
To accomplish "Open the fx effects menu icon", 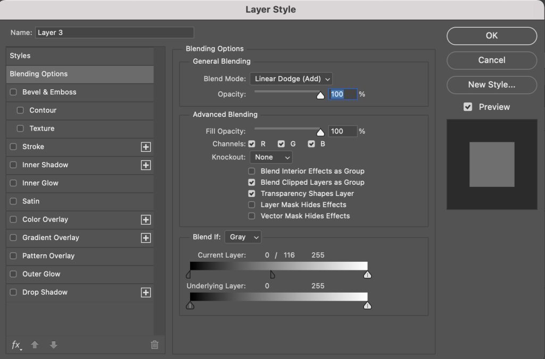I will pos(16,345).
